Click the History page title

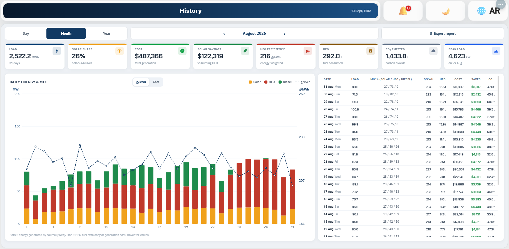pyautogui.click(x=191, y=11)
